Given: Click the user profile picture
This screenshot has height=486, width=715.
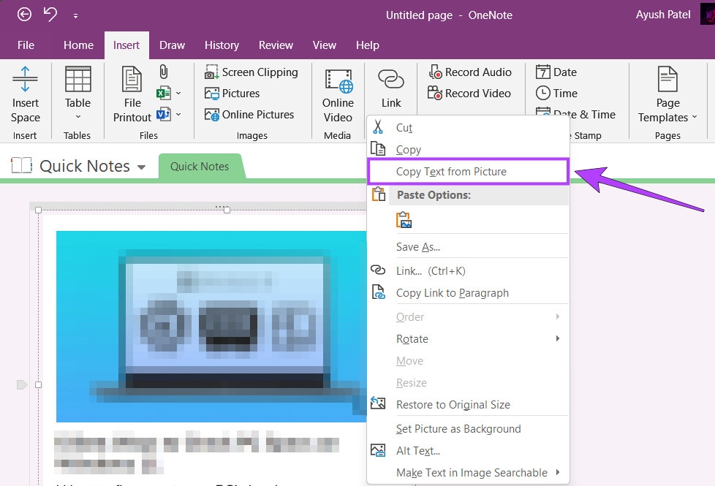Looking at the screenshot, I should [x=708, y=15].
